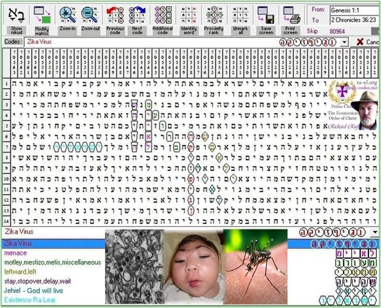Click the Zoom-out label button
Image resolution: width=381 pixels, height=308 pixels.
click(90, 30)
